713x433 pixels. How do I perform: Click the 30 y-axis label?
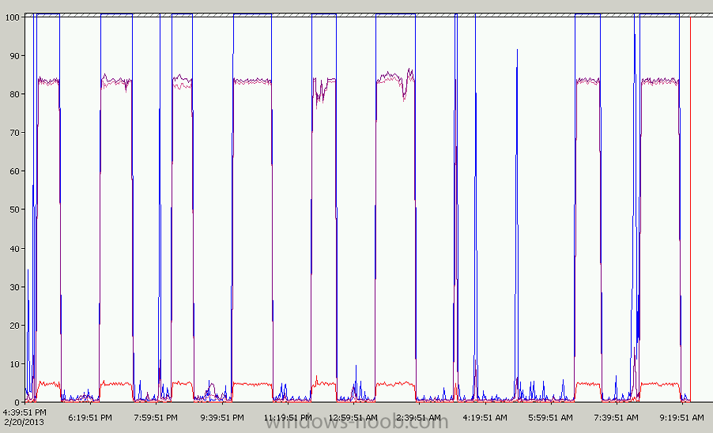click(x=14, y=287)
